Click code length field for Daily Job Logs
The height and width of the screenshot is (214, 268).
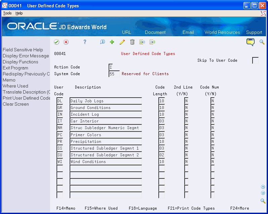(161, 101)
